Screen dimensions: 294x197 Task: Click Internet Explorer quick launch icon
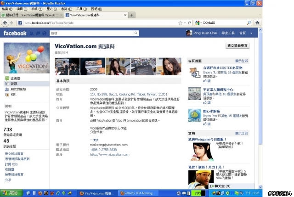58,193
